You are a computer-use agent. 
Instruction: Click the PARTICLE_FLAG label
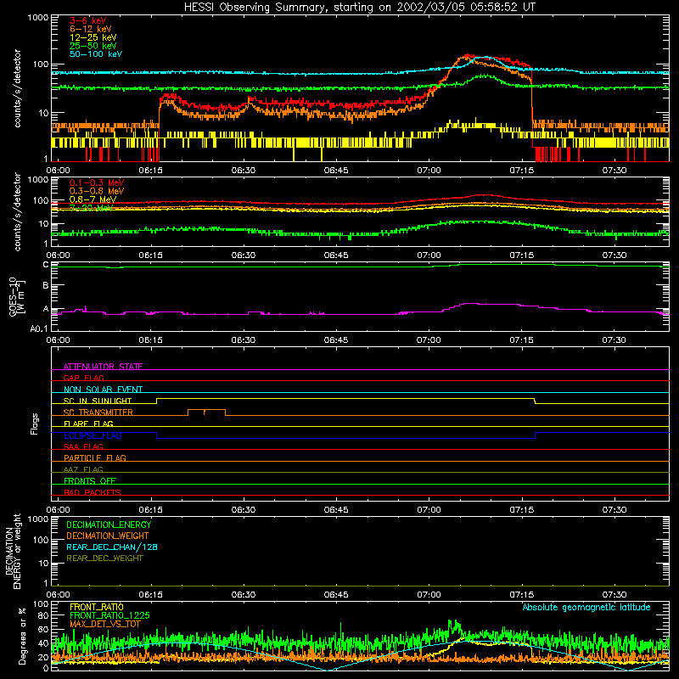click(x=95, y=457)
